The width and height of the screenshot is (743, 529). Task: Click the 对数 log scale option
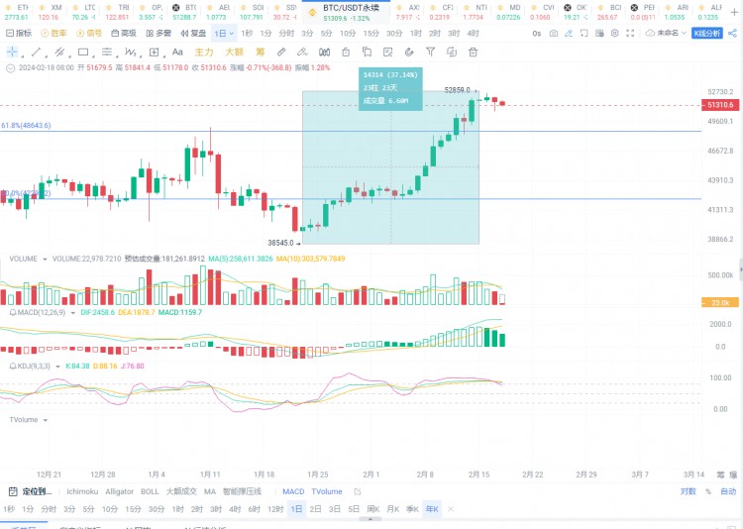point(688,491)
